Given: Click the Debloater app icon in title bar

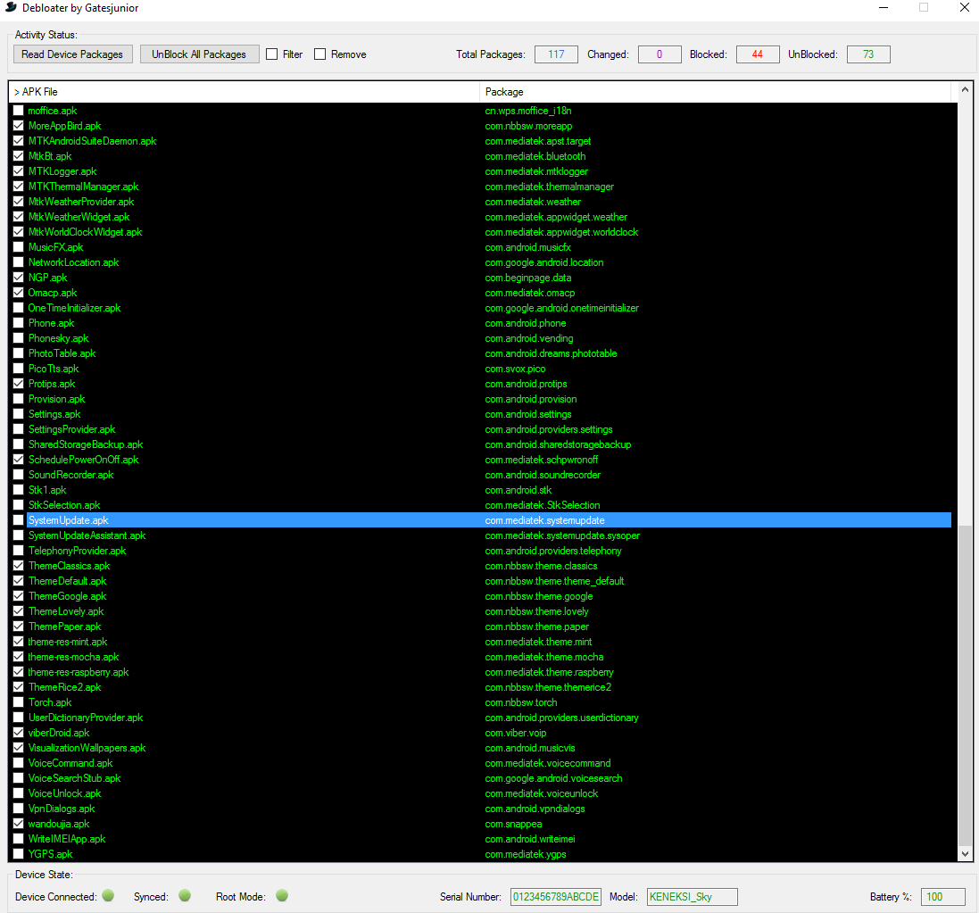Looking at the screenshot, I should coord(11,7).
